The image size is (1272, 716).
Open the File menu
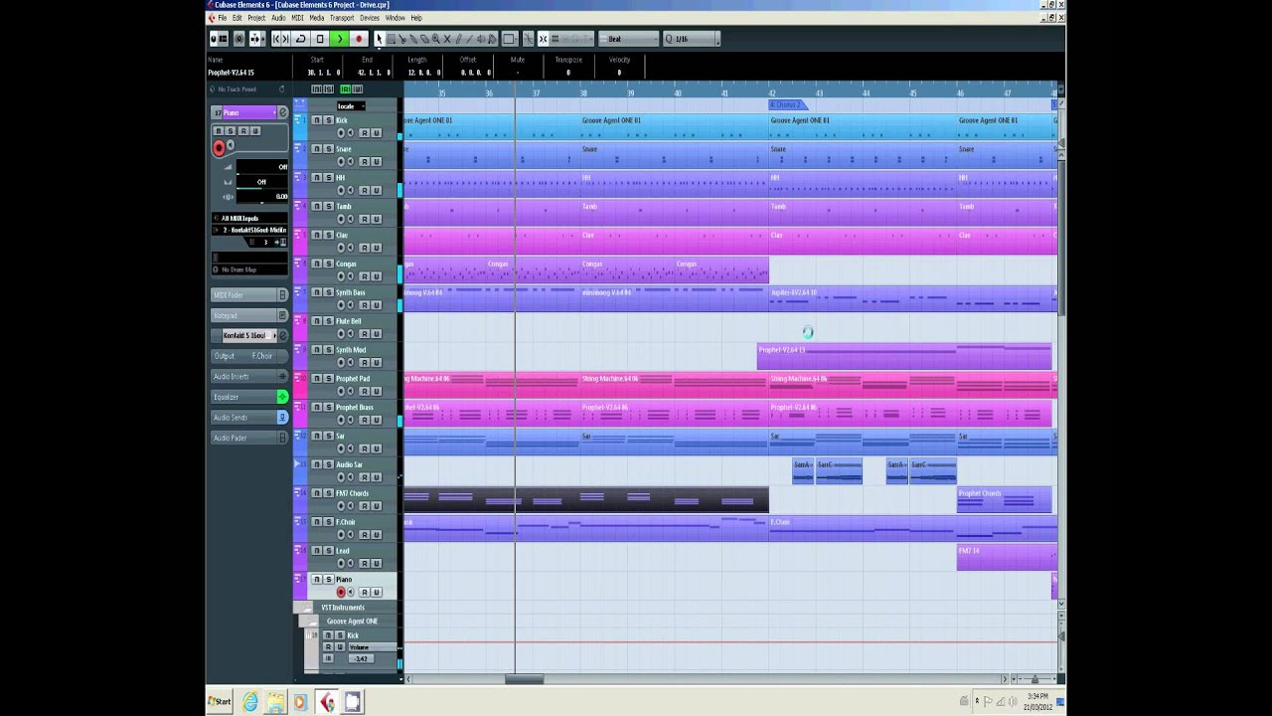click(x=222, y=18)
